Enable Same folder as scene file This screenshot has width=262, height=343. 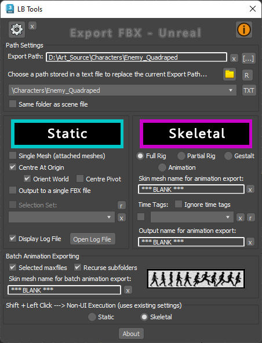pyautogui.click(x=13, y=104)
